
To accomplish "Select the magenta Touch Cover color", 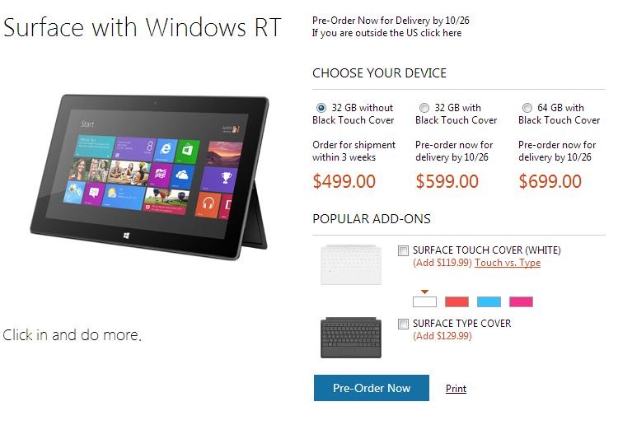I will tap(521, 301).
